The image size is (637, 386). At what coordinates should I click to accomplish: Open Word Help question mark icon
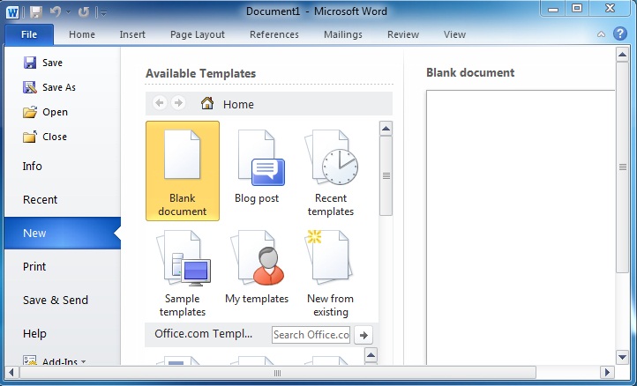point(620,33)
